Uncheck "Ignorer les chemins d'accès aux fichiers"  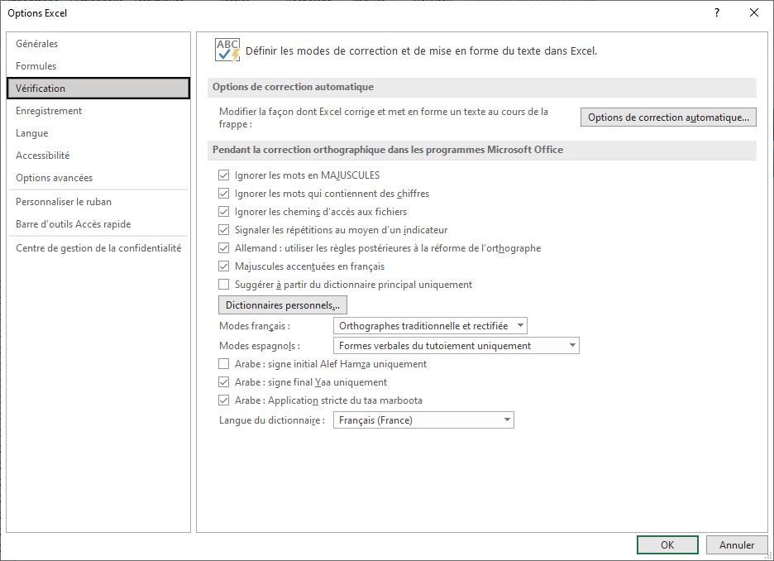click(224, 211)
